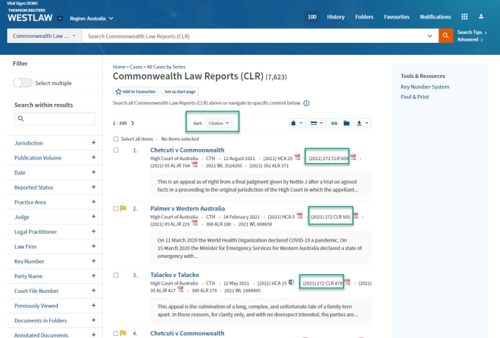
Task: Open Favourites in the top navigation
Action: click(396, 17)
